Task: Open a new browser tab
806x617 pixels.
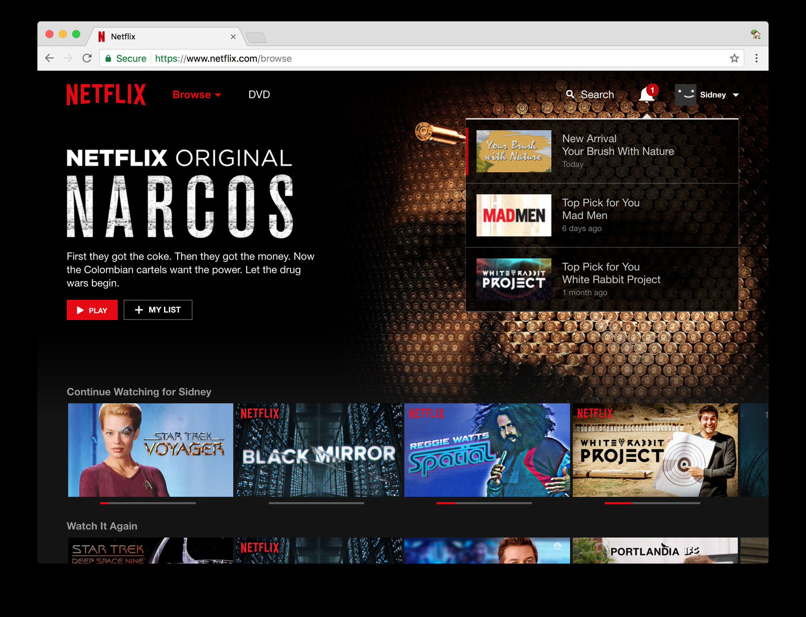Action: [256, 37]
